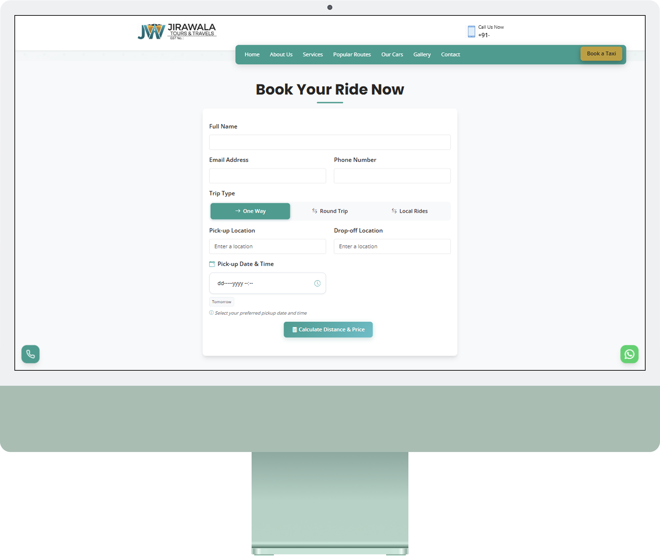Open the Home menu item

click(252, 54)
